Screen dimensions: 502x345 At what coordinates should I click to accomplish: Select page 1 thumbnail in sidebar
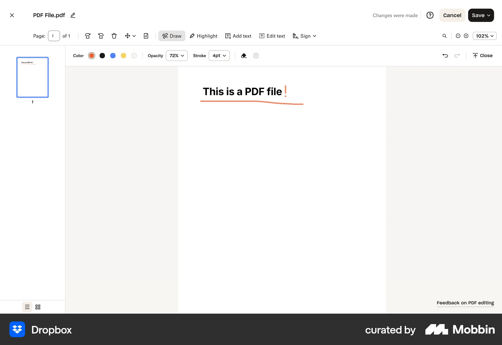32,77
